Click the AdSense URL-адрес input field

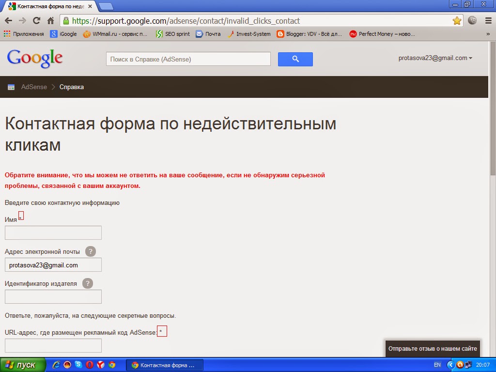pos(53,345)
